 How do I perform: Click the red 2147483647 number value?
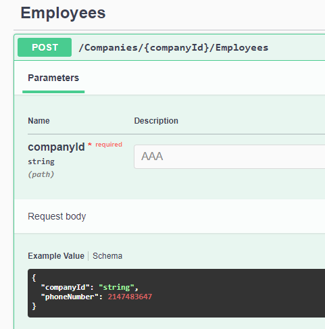click(x=130, y=297)
